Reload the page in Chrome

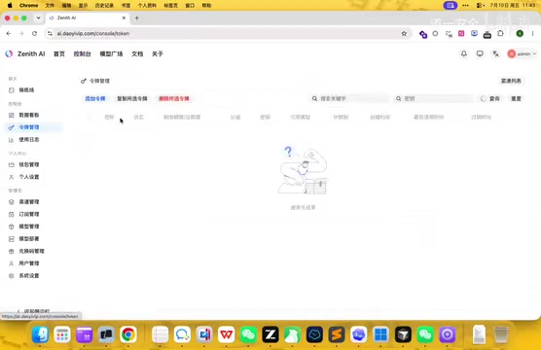34,33
